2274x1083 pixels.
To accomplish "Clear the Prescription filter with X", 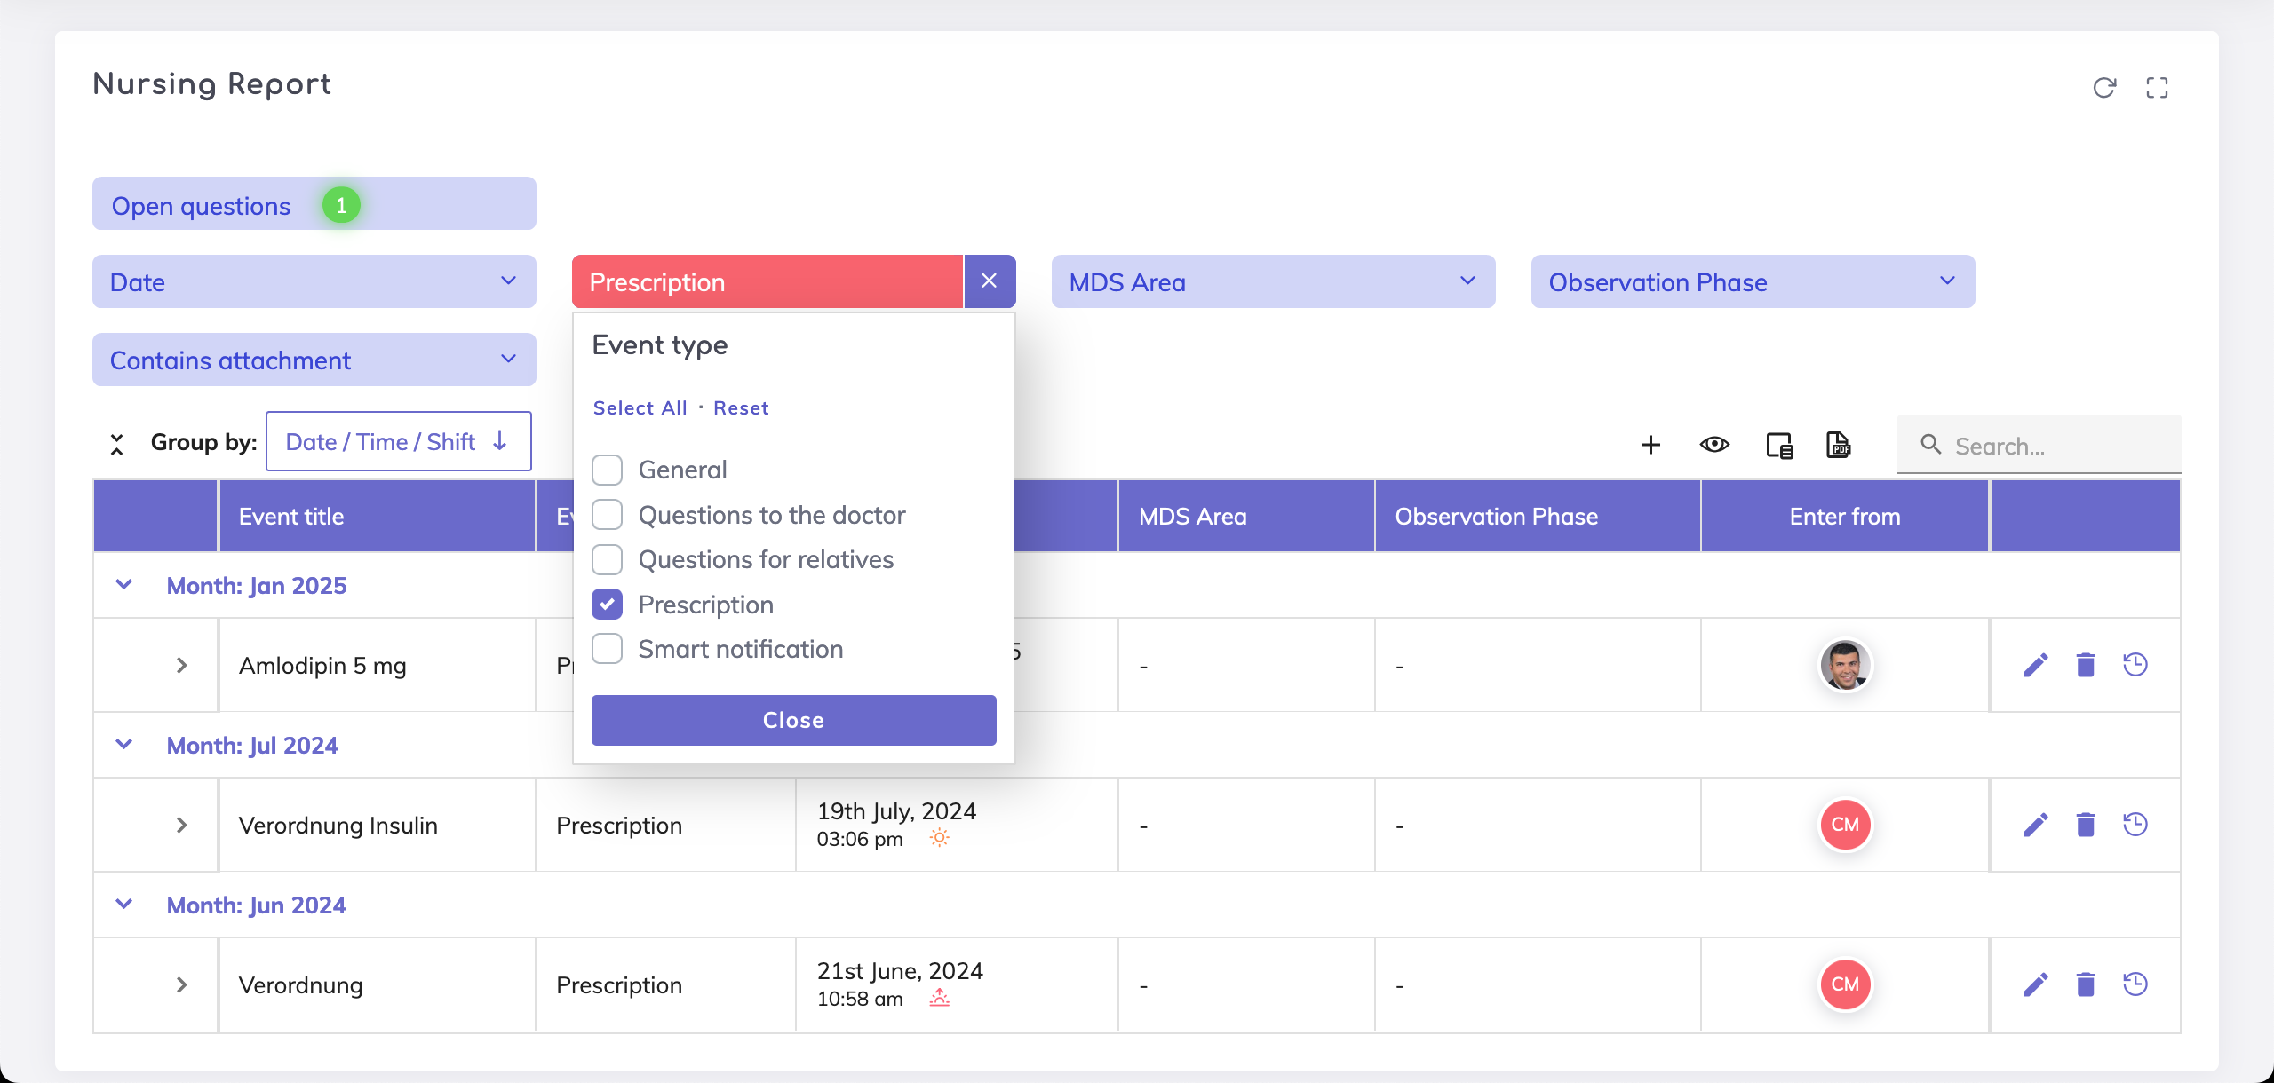I will pyautogui.click(x=989, y=281).
